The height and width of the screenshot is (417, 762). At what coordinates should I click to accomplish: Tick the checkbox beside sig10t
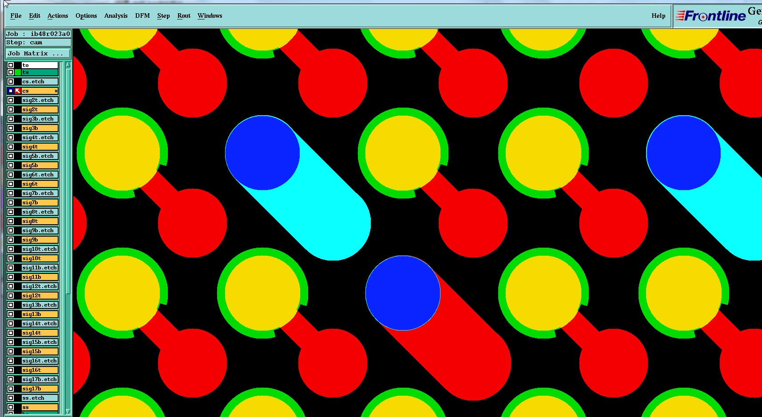click(11, 258)
